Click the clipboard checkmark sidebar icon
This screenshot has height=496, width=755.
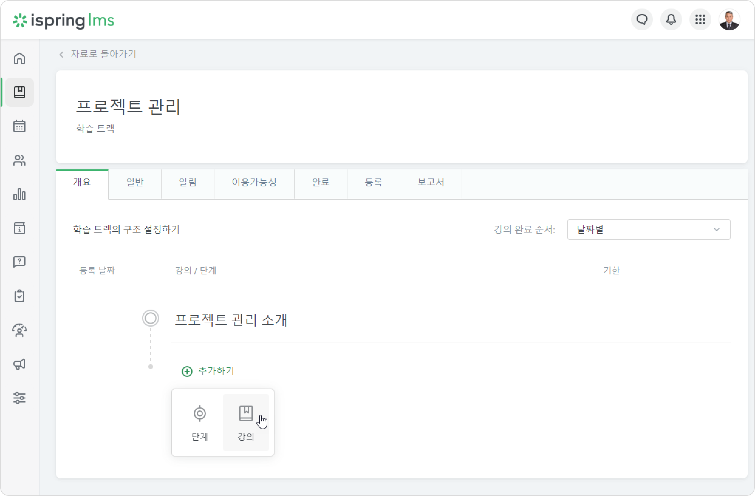(19, 296)
